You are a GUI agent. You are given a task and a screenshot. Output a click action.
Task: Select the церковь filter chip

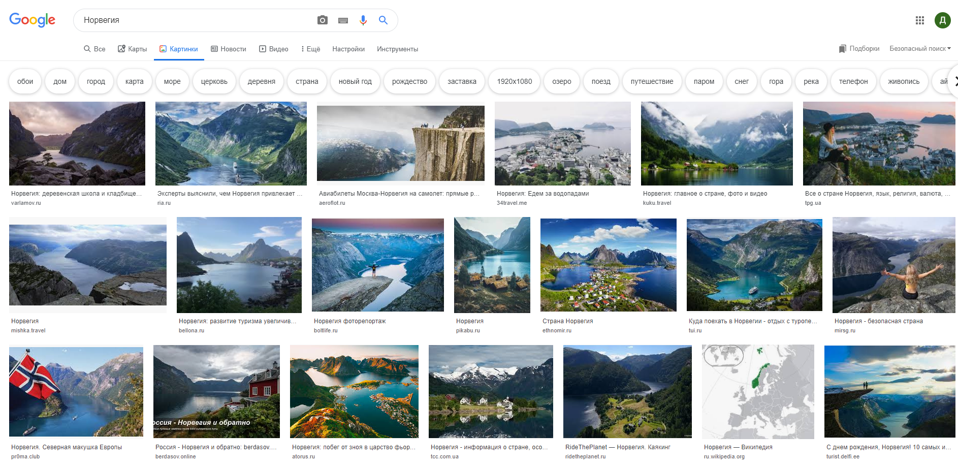click(214, 81)
